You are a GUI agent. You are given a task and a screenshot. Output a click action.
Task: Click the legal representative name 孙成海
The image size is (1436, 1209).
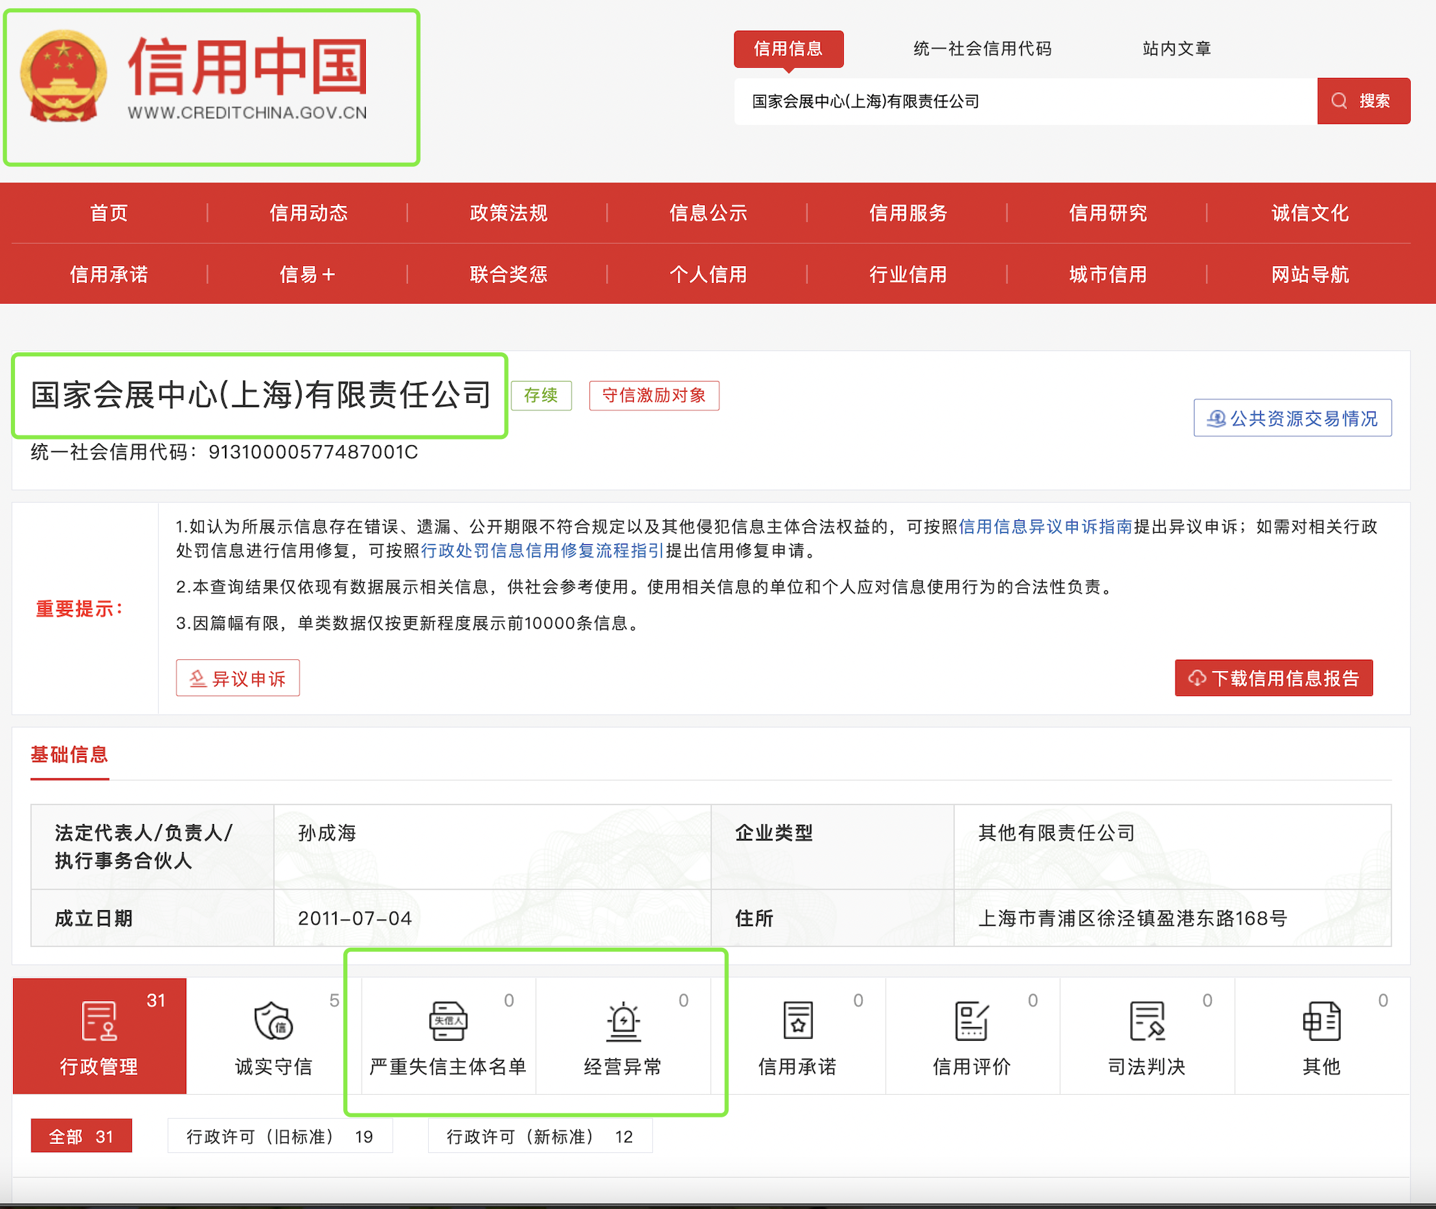tap(327, 833)
